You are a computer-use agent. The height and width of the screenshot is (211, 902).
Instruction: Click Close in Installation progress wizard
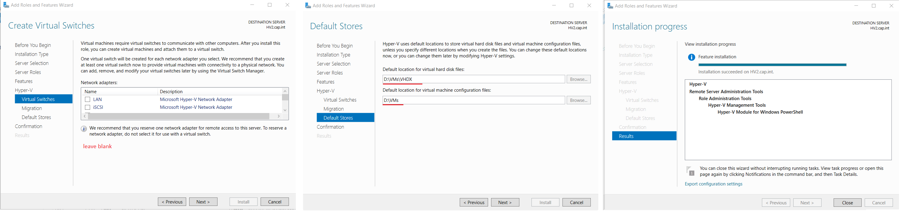coord(847,203)
